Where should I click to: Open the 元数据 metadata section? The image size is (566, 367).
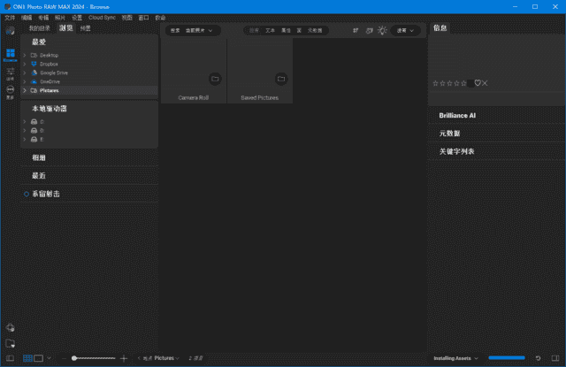(449, 134)
